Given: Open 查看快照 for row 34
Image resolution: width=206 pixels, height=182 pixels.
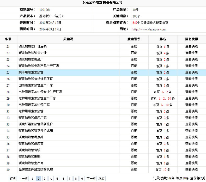Looking at the screenshot, I should 191,131.
